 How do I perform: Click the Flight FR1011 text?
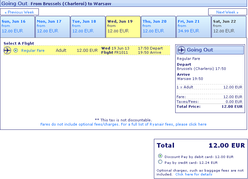tap(114, 52)
